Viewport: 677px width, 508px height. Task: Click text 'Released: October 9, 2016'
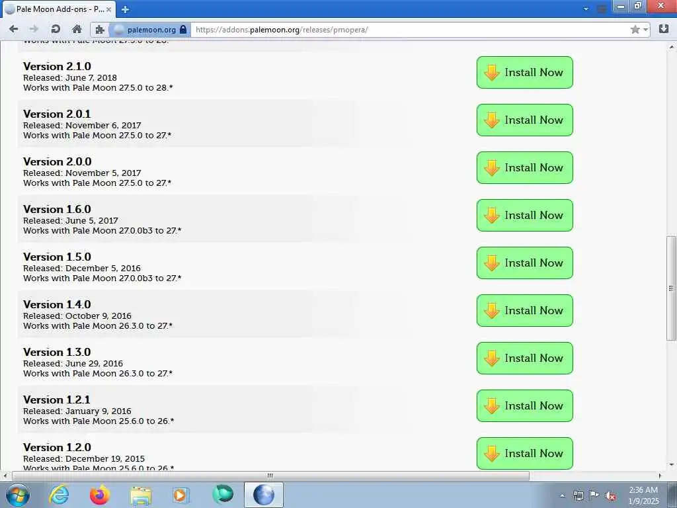click(77, 316)
